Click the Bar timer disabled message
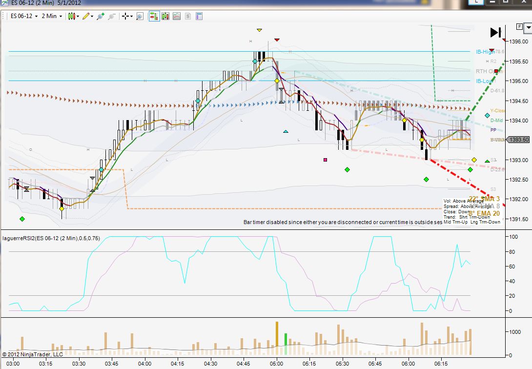Image resolution: width=532 pixels, height=369 pixels. tap(343, 222)
